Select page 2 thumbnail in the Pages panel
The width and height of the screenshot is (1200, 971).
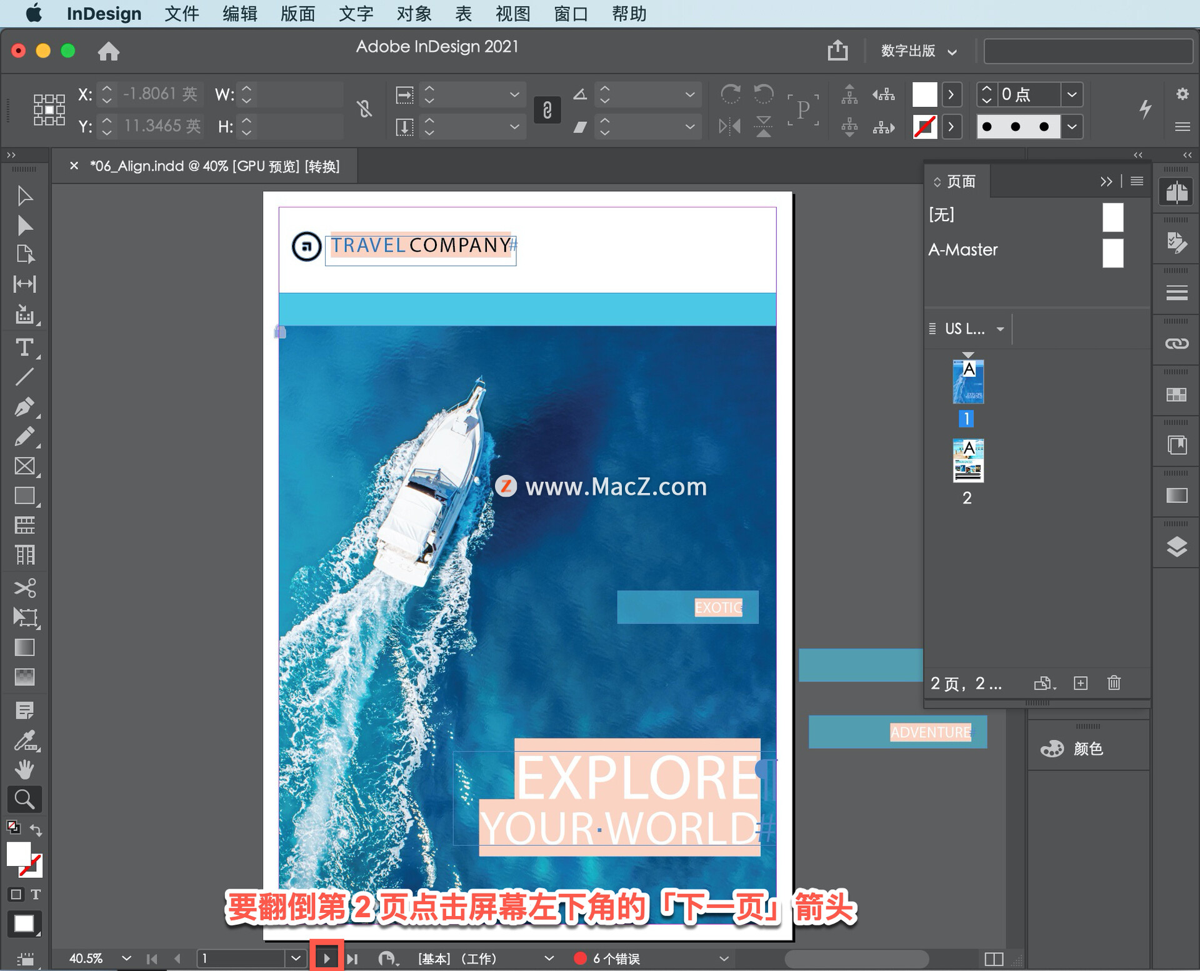click(967, 461)
